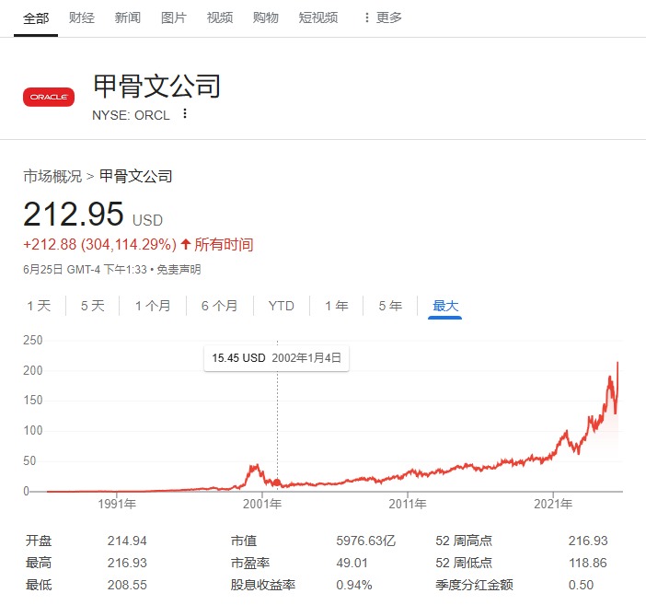Click 甲骨文公司 in the breadcrumb
The image size is (646, 605).
click(x=135, y=176)
